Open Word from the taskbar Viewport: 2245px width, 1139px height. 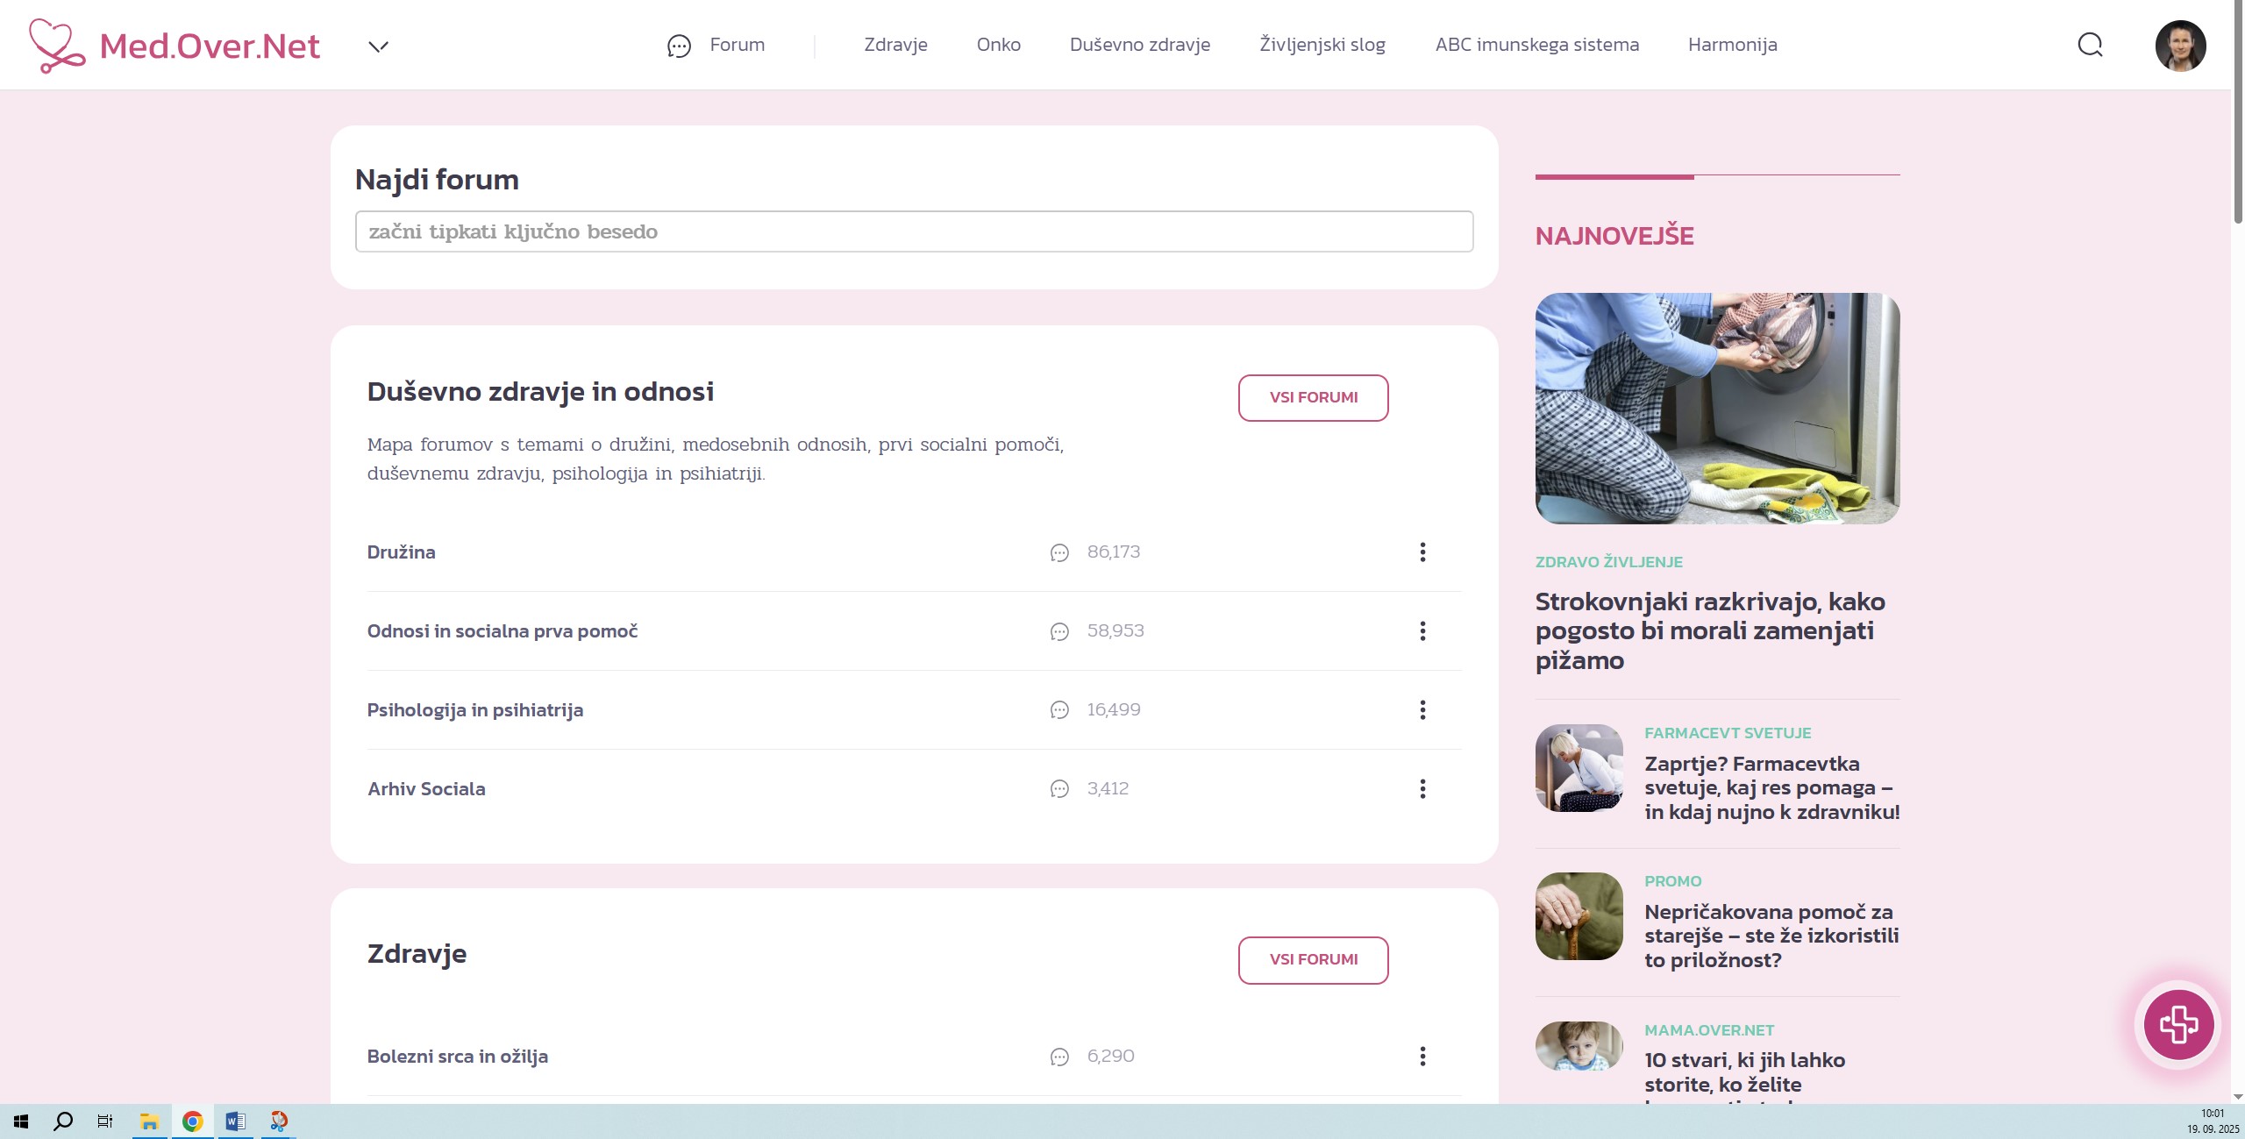tap(235, 1121)
